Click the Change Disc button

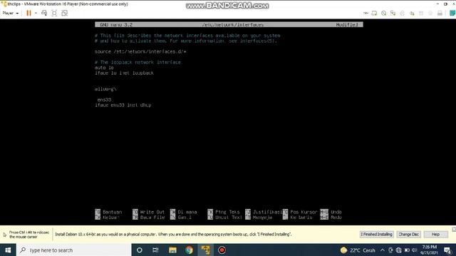(408, 234)
